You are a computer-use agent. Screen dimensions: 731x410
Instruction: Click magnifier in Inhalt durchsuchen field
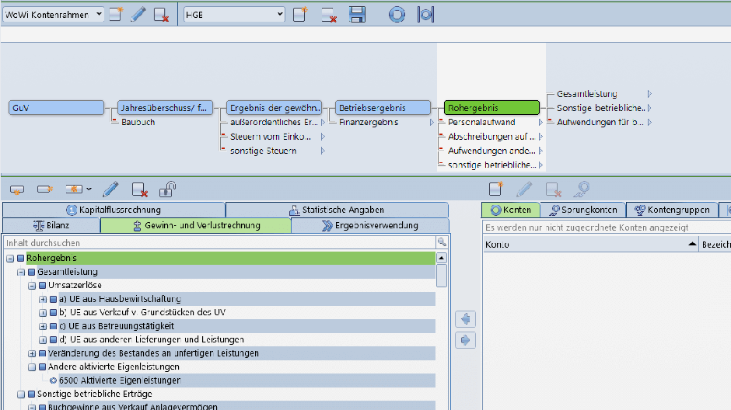click(x=442, y=242)
